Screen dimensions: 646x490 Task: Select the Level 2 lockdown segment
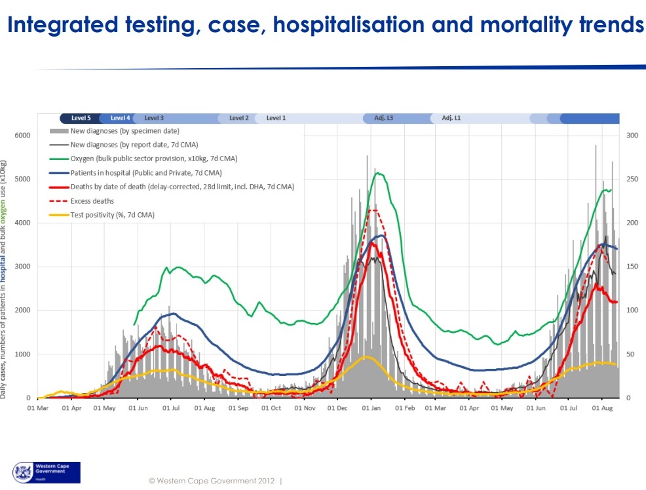pos(237,118)
